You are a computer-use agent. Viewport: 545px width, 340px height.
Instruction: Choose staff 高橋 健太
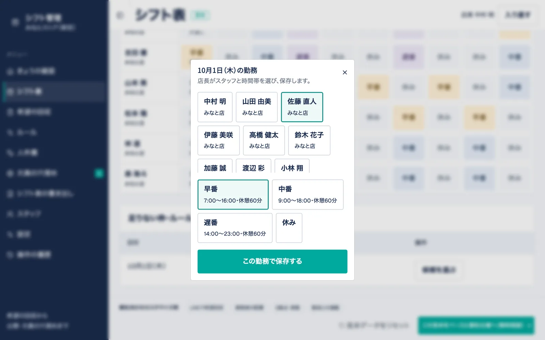[x=264, y=140]
